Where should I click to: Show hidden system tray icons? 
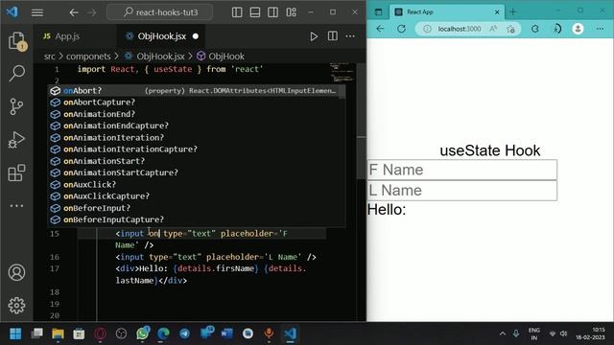click(503, 333)
